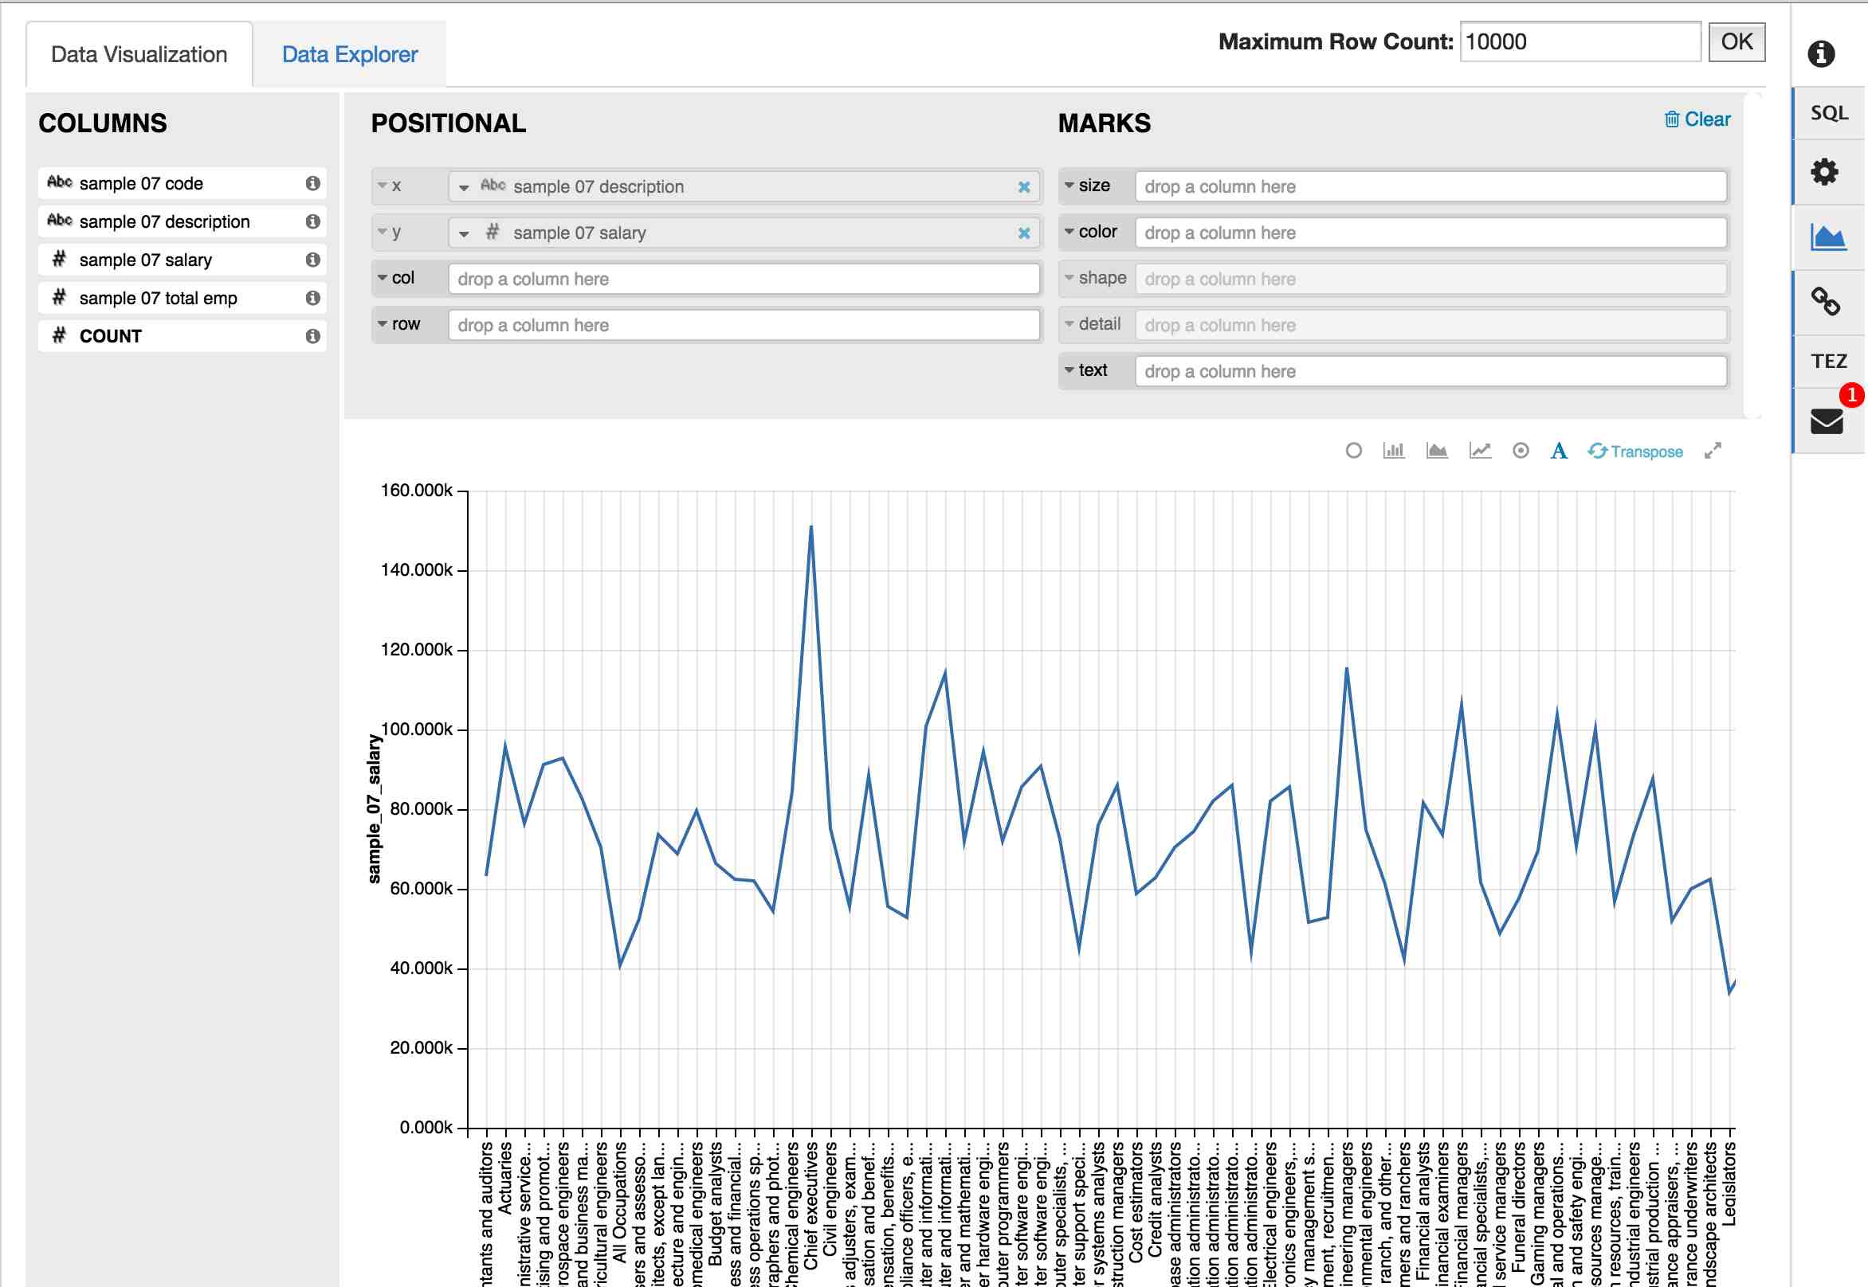Switch chart to bar chart mark
The height and width of the screenshot is (1287, 1868).
[x=1394, y=451]
